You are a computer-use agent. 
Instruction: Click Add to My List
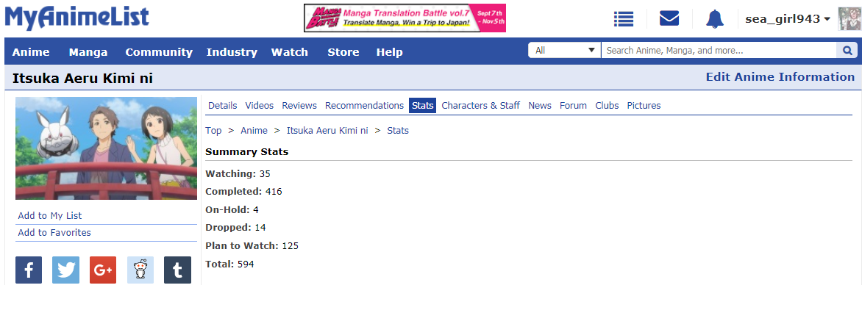[x=50, y=216]
